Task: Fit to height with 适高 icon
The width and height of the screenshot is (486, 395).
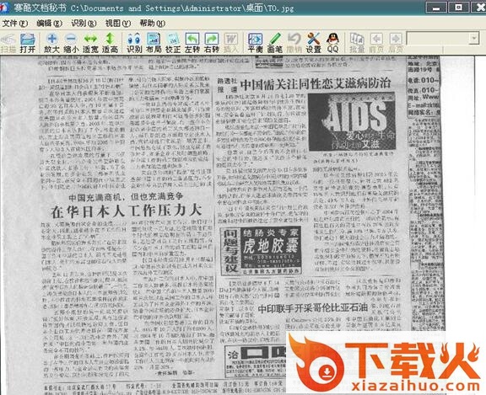Action: 110,43
